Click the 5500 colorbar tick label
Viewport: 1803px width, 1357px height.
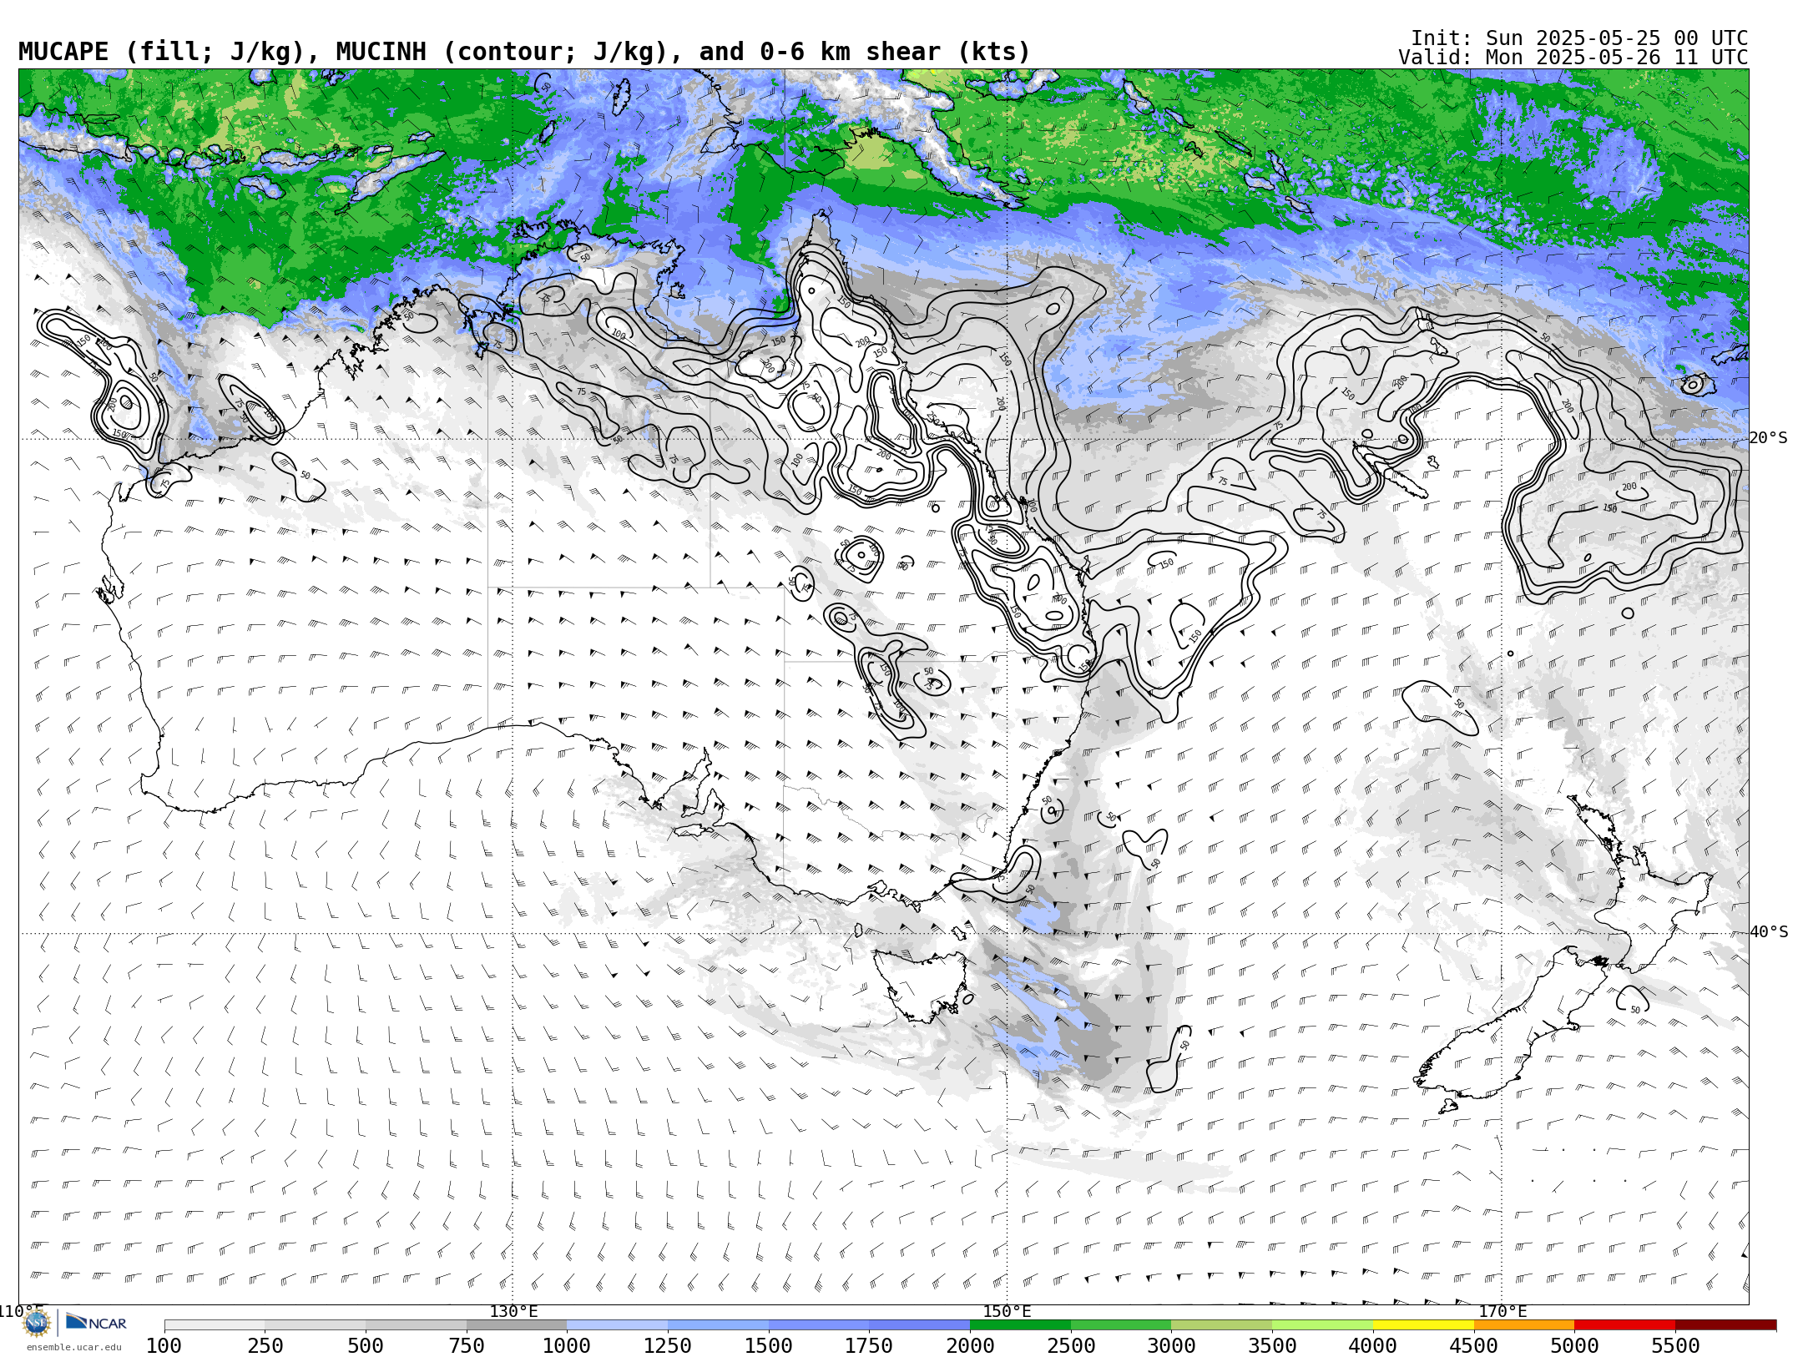pos(1675,1345)
